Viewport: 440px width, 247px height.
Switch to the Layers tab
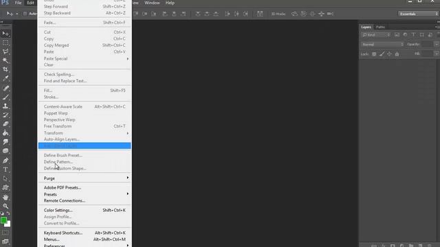pyautogui.click(x=366, y=27)
